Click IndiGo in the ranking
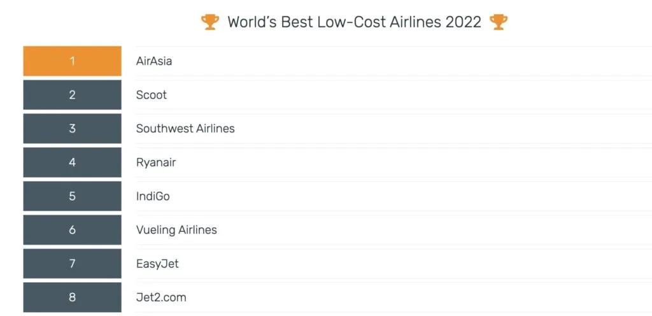Screen dimensions: 652x316 (153, 196)
